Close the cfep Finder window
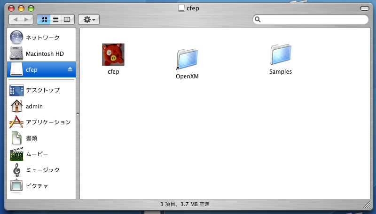 [11, 8]
